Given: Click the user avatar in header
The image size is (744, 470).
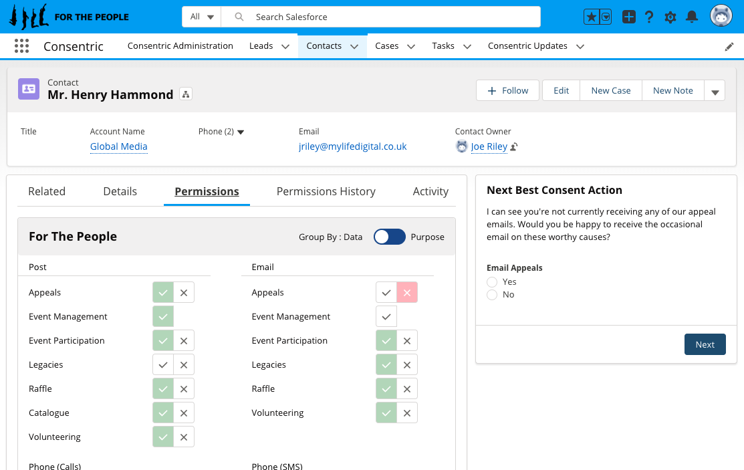Looking at the screenshot, I should click(x=721, y=17).
